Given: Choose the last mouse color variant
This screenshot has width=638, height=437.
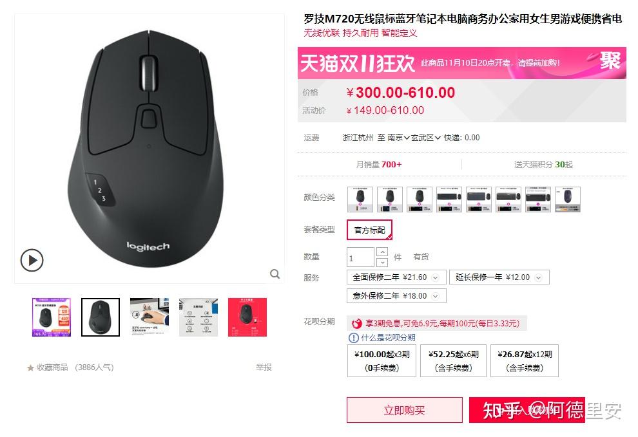Looking at the screenshot, I should pyautogui.click(x=568, y=199).
